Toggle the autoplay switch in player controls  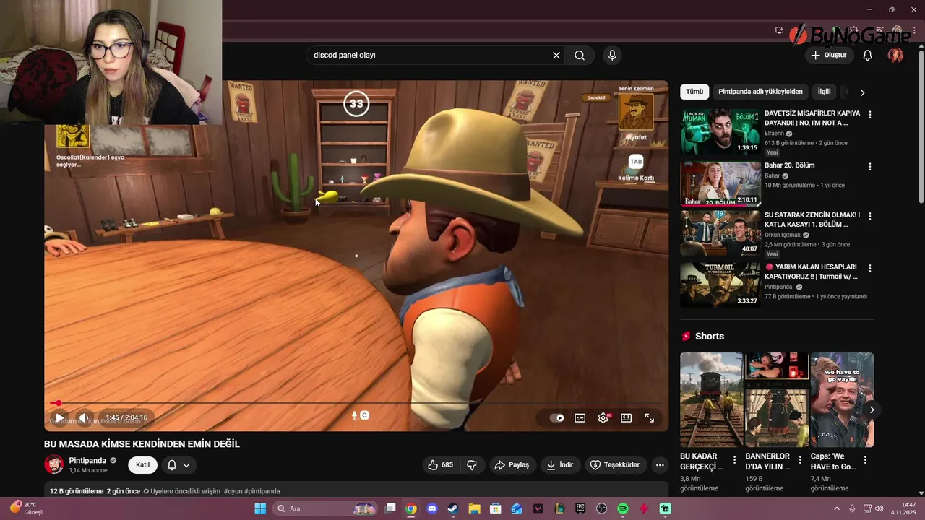[556, 417]
